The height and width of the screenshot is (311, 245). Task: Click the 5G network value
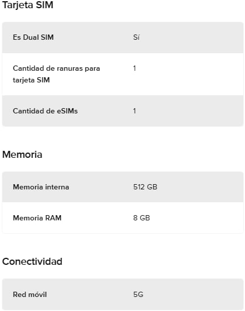138,295
